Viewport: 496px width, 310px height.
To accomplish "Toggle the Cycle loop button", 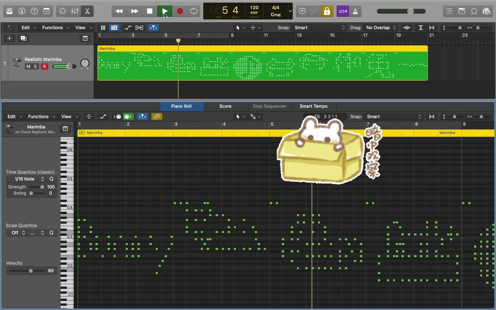I will point(193,11).
